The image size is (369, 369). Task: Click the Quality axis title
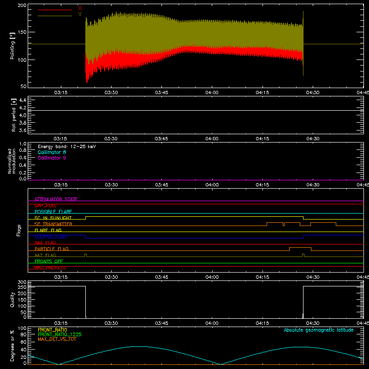coord(12,299)
